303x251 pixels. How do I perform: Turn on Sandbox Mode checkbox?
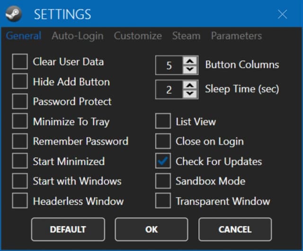[163, 181]
